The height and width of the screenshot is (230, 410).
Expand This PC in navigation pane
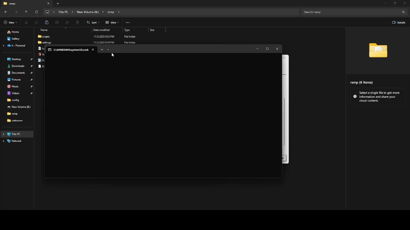coord(4,134)
